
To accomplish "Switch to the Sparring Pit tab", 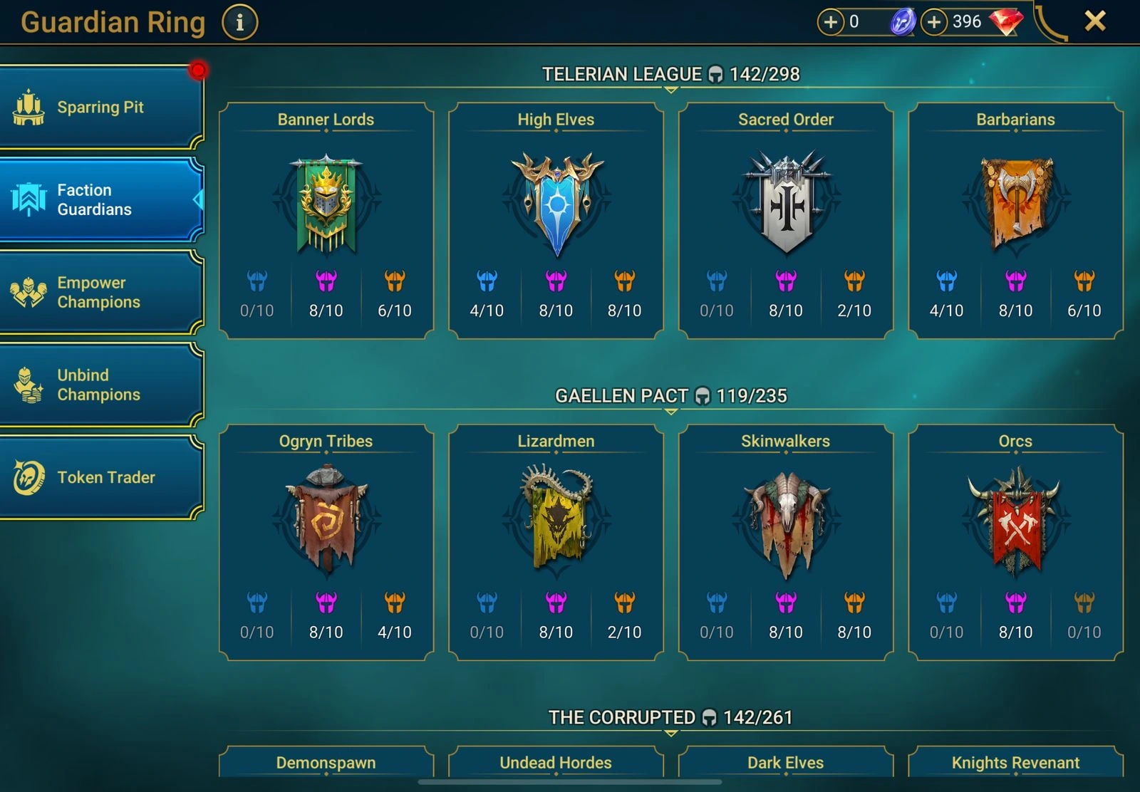I will [101, 107].
